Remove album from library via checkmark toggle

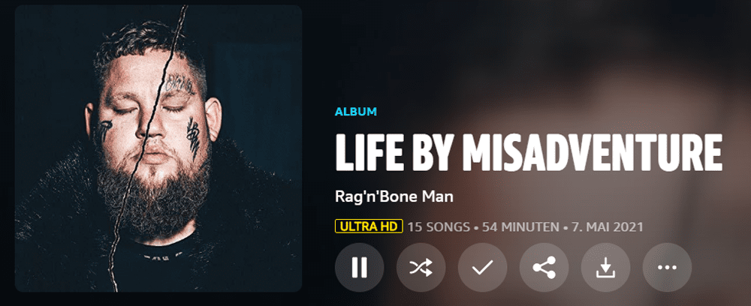[x=482, y=267]
